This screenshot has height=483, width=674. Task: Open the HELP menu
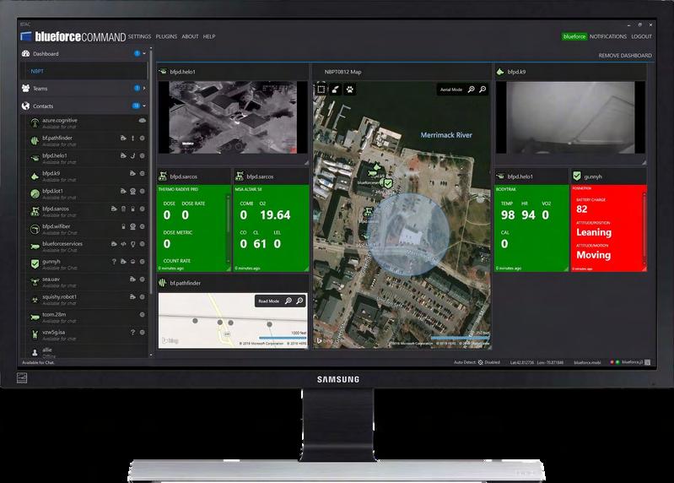pyautogui.click(x=209, y=36)
